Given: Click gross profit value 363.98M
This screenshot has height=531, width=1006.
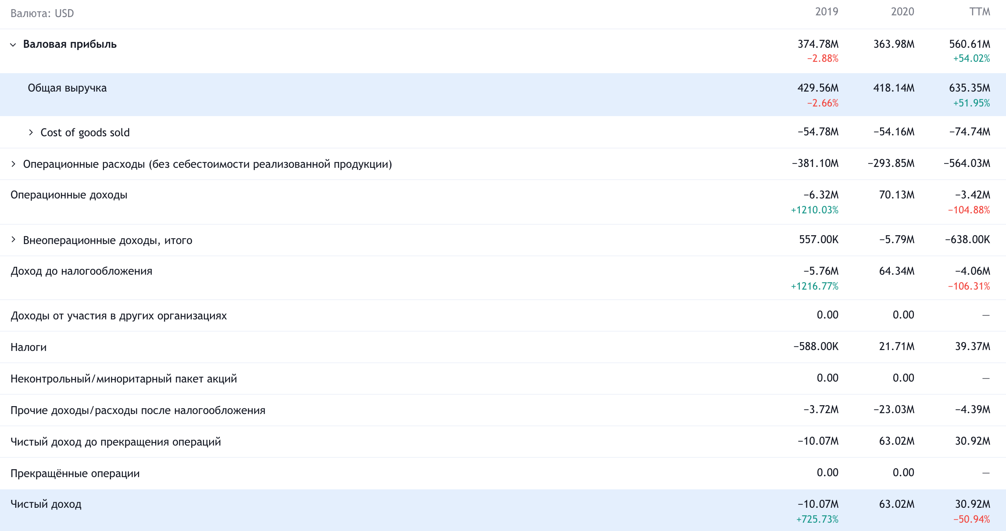Looking at the screenshot, I should tap(894, 44).
